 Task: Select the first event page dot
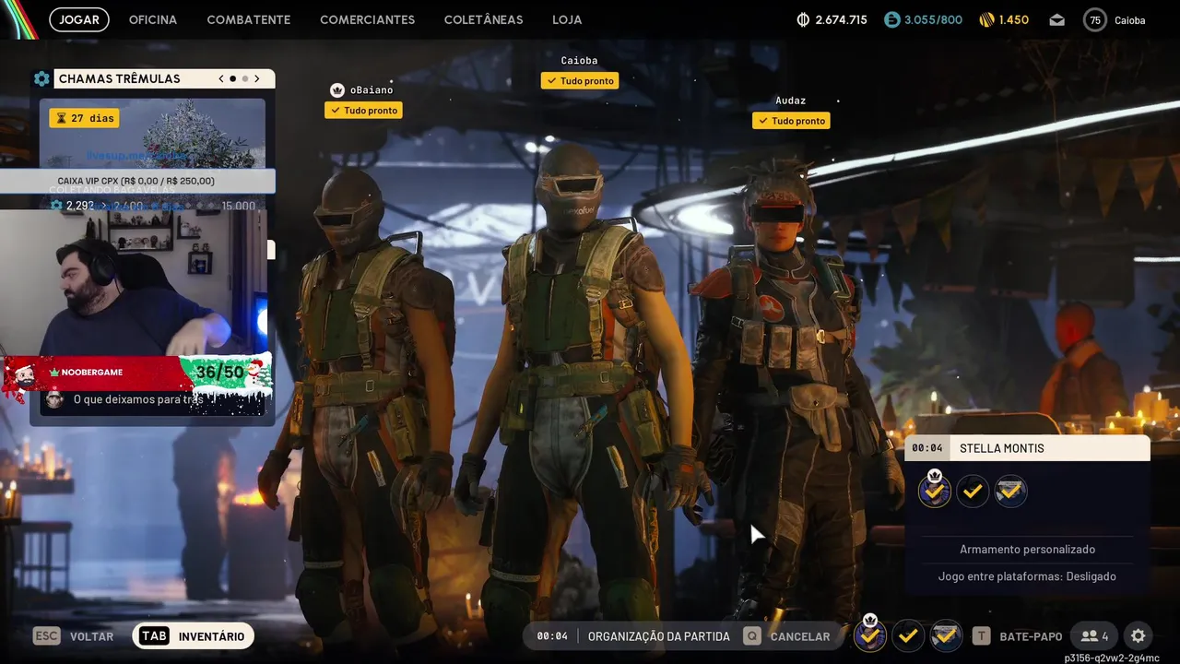point(232,79)
